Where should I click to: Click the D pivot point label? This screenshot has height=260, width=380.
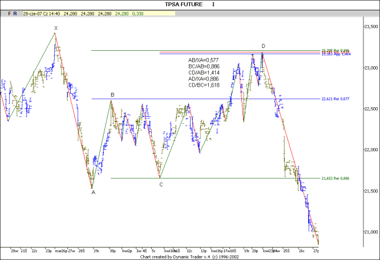[263, 46]
